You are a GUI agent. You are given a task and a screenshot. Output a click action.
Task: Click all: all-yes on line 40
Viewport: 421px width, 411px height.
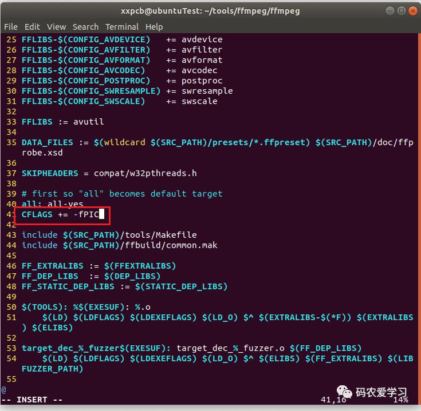pos(52,204)
